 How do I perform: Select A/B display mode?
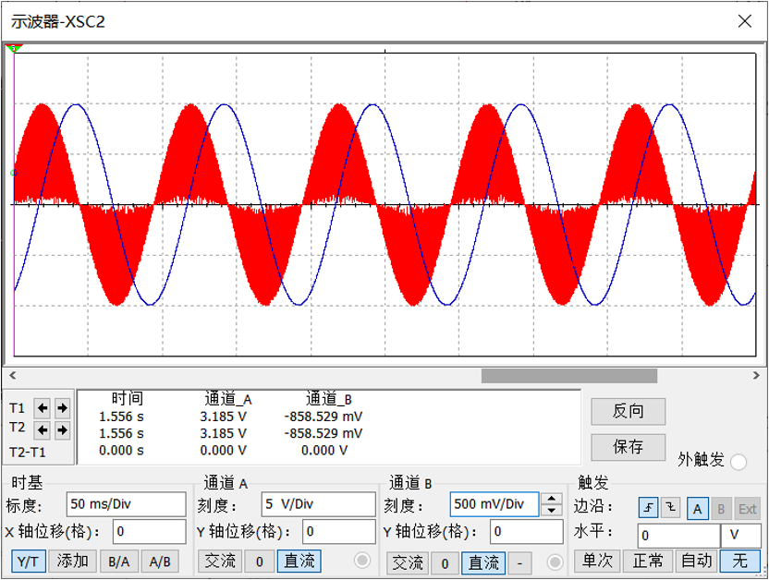click(161, 562)
